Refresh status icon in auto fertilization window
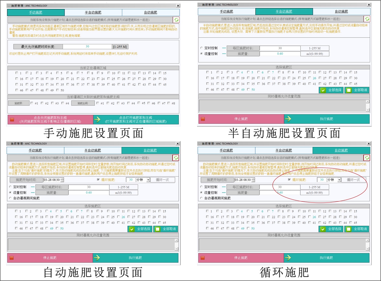Image resolution: width=381 pixels, height=281 pixels. tap(176, 158)
